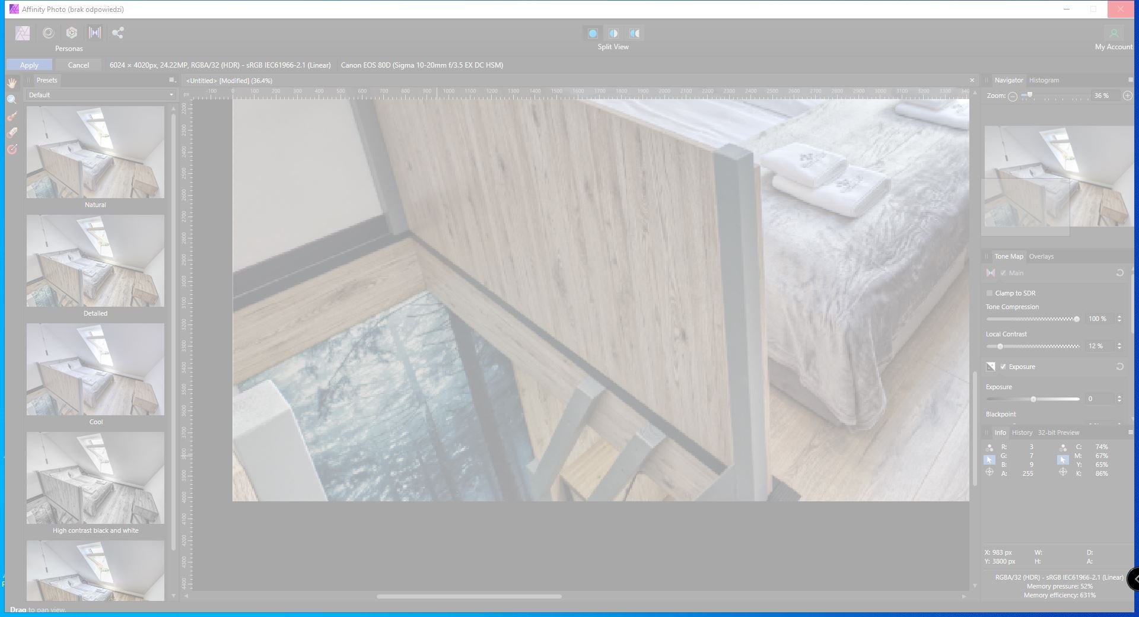Select the Overlay Paint brush tool
This screenshot has width=1139, height=617.
point(12,116)
